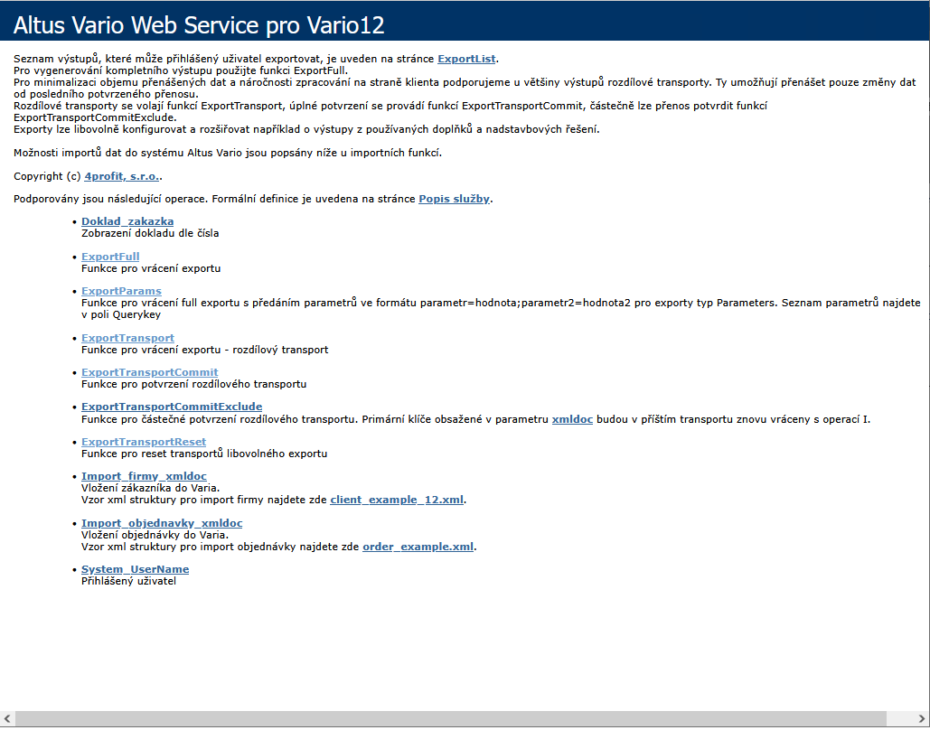This screenshot has width=930, height=730.
Task: Click the horizontal scrollbar left arrow
Action: click(x=8, y=720)
